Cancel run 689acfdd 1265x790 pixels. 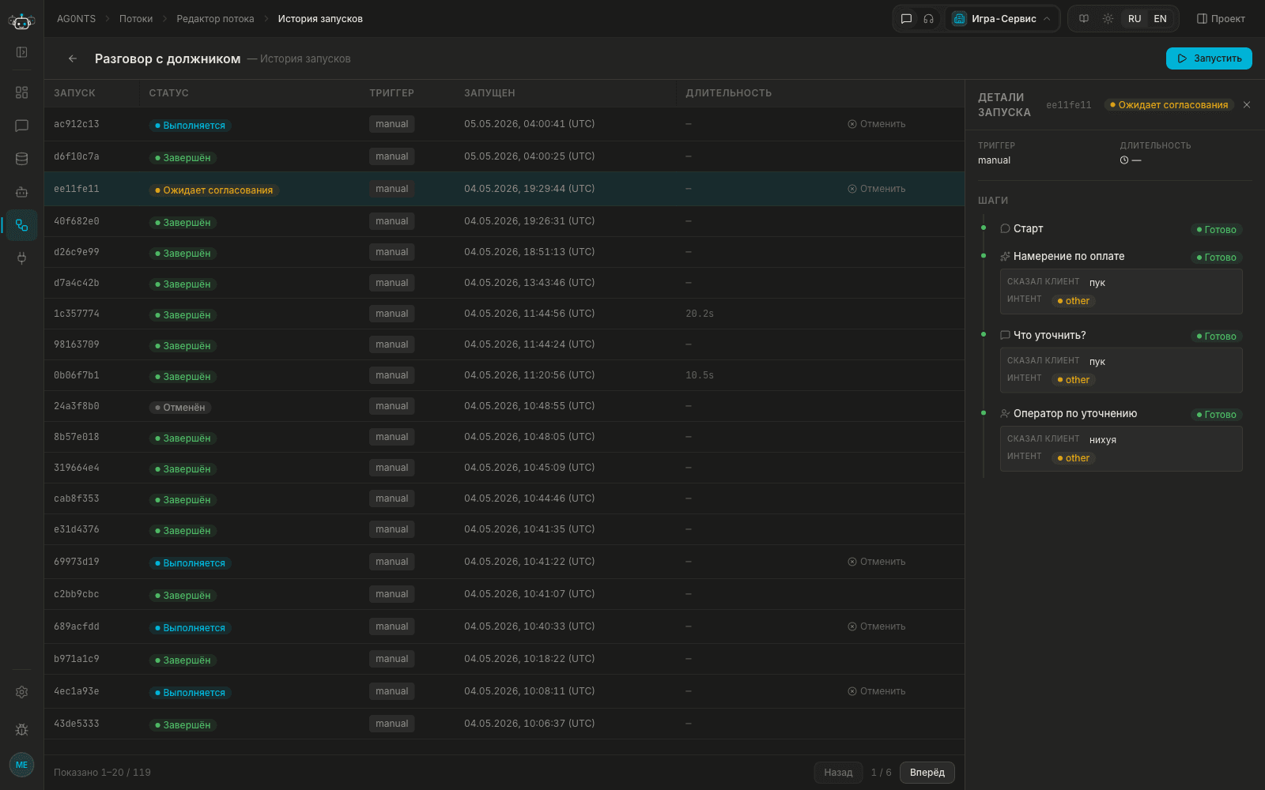tap(877, 626)
